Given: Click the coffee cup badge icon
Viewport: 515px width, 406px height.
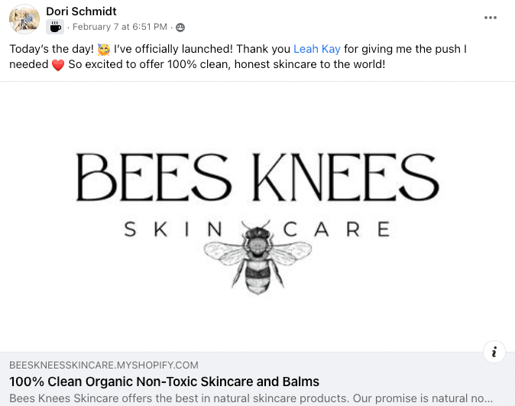Looking at the screenshot, I should 55,28.
